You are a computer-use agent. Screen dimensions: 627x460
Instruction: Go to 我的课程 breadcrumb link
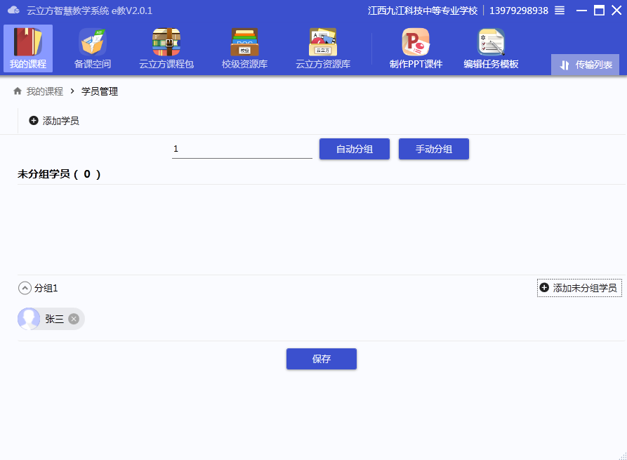tap(45, 91)
